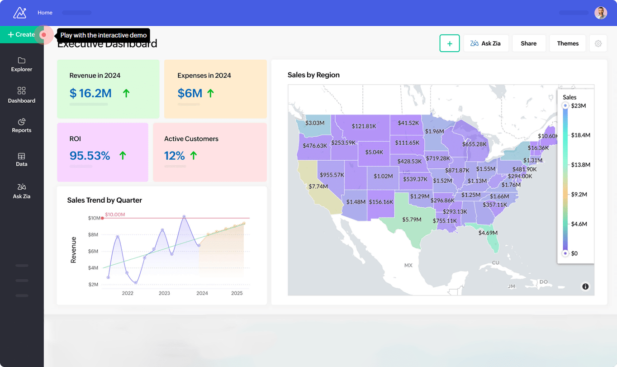
Task: Go to the Home tab
Action: 45,13
